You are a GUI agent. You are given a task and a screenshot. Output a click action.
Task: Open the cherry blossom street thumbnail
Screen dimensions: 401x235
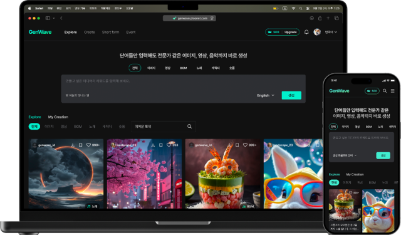(x=144, y=174)
